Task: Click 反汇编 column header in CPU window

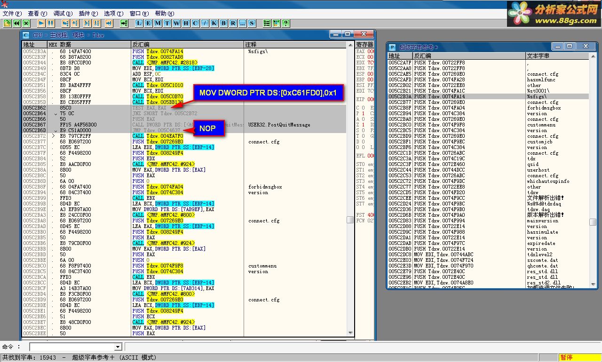Action: [x=187, y=44]
